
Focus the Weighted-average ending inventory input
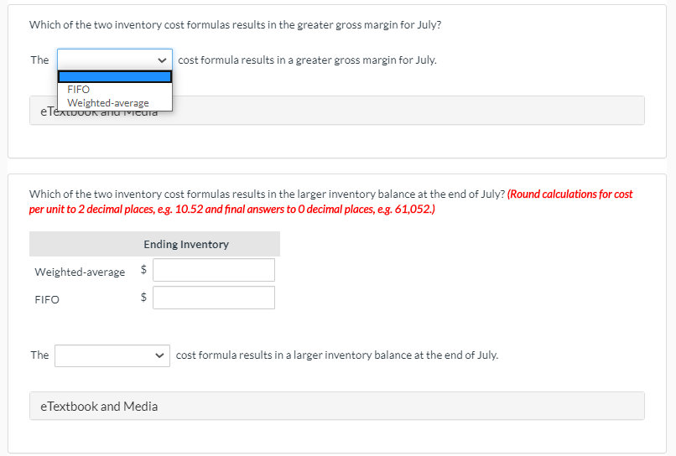[213, 270]
